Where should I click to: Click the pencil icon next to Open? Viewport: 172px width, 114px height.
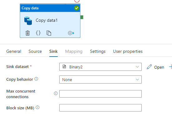click(149, 67)
